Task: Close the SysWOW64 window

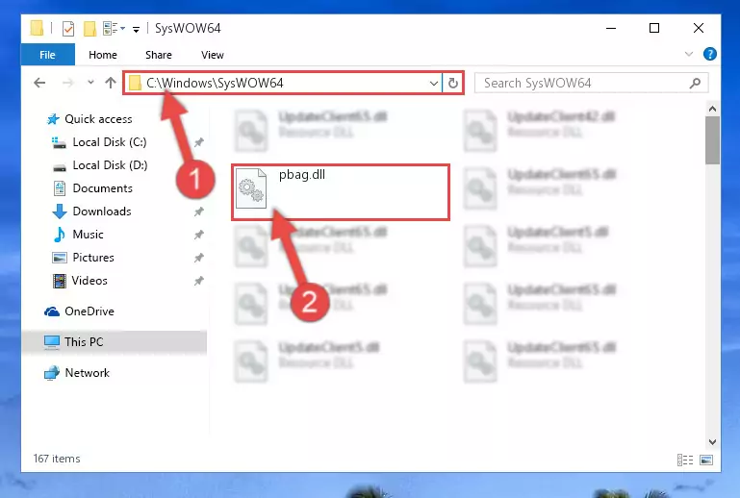Action: point(699,28)
